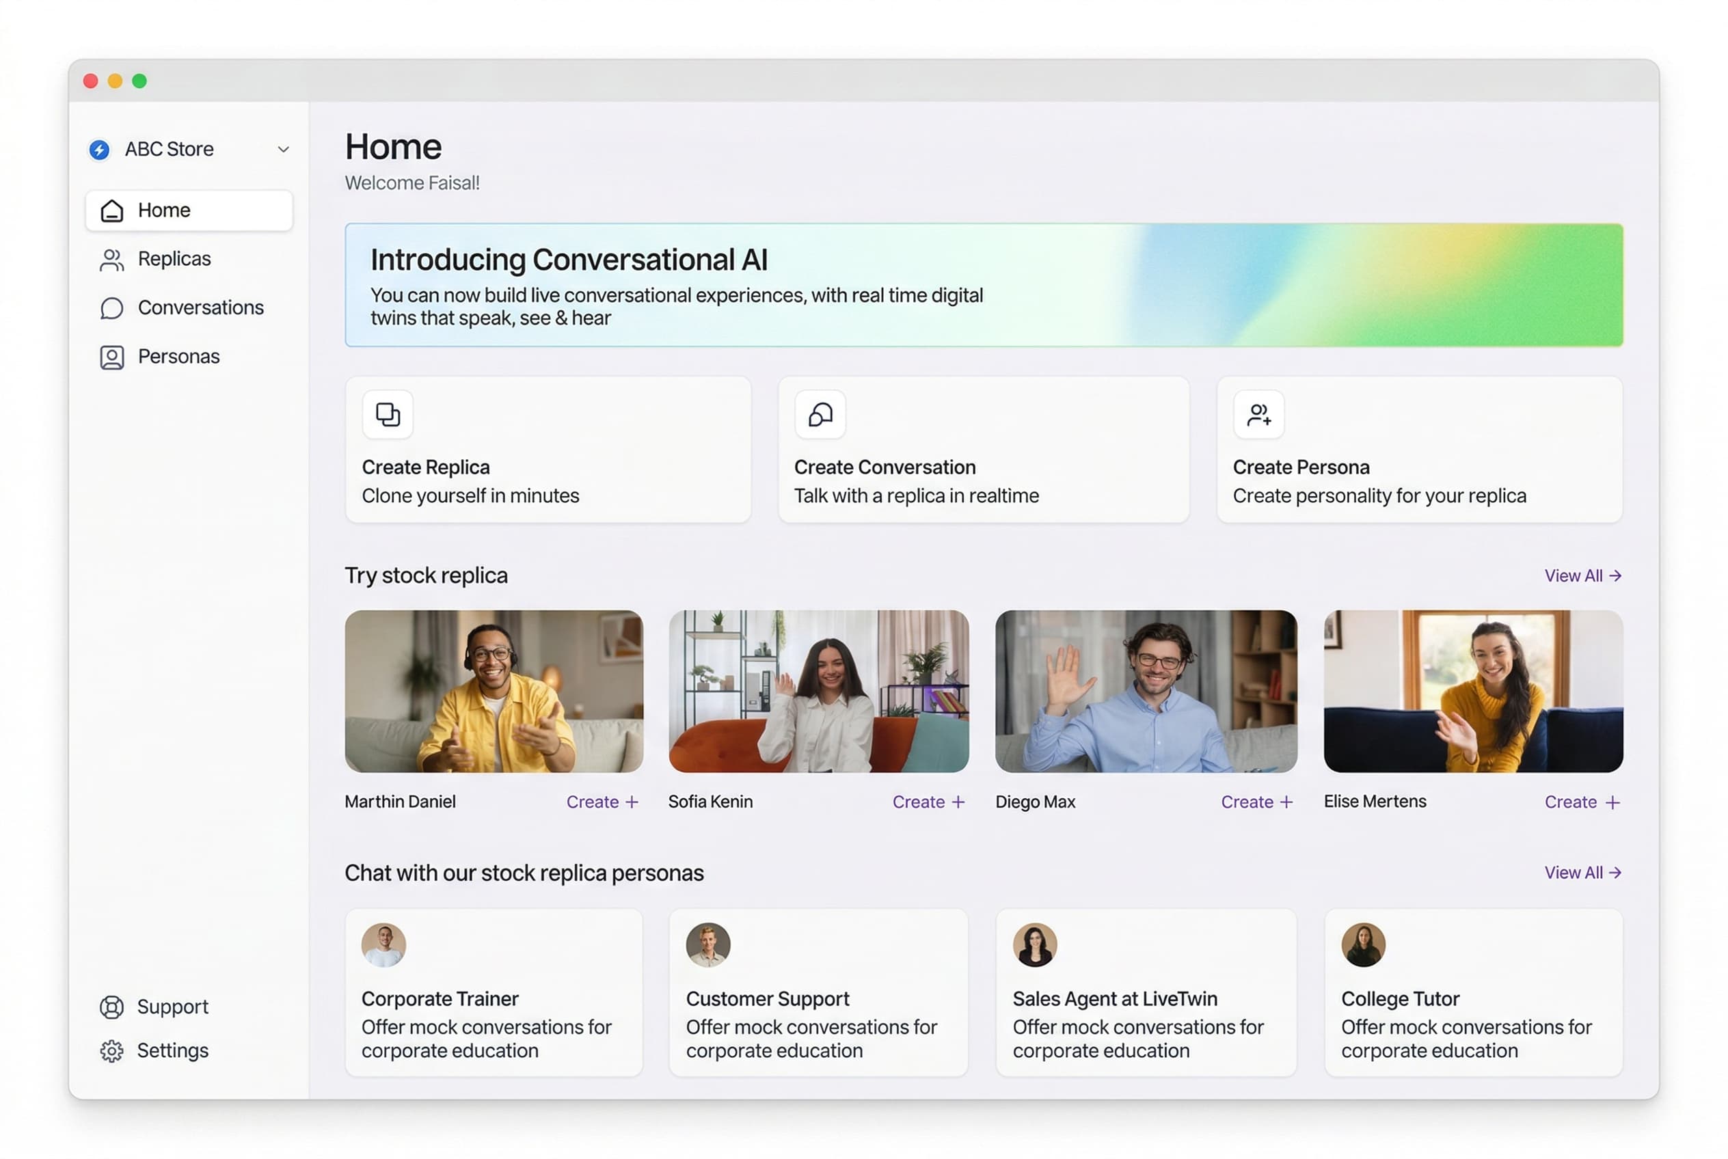Create replica from Marthin Daniel

[x=602, y=802]
